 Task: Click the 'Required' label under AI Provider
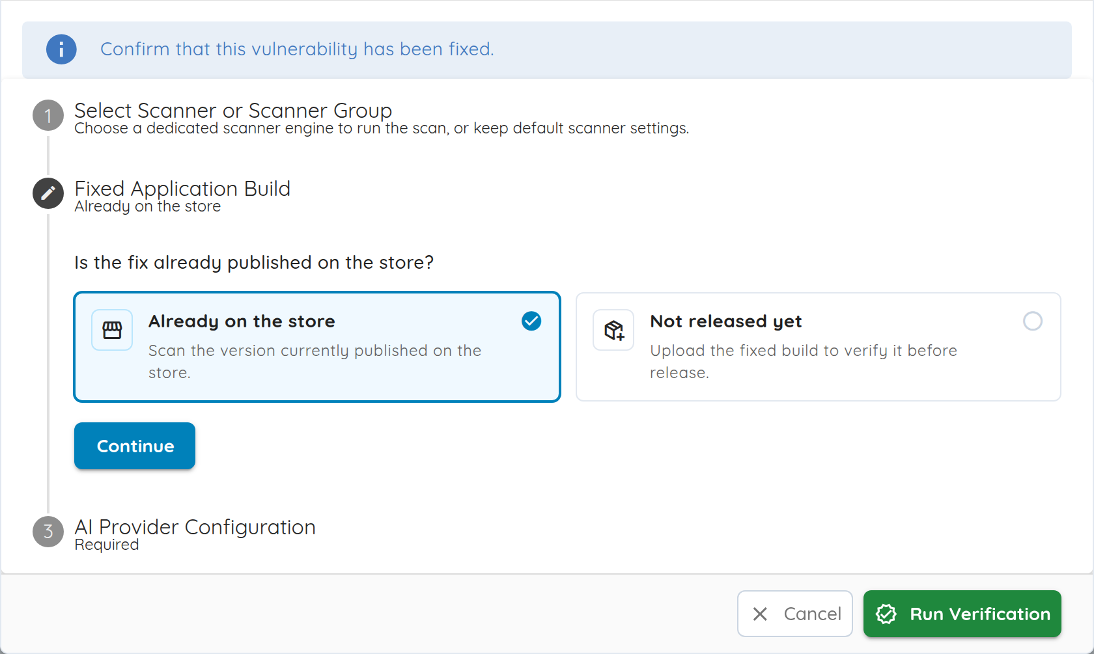[x=107, y=545]
